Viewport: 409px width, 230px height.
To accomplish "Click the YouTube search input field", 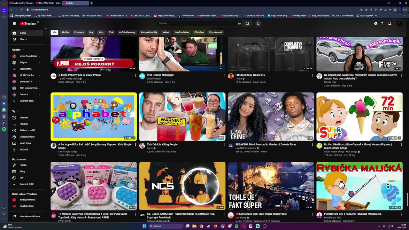I will click(198, 23).
